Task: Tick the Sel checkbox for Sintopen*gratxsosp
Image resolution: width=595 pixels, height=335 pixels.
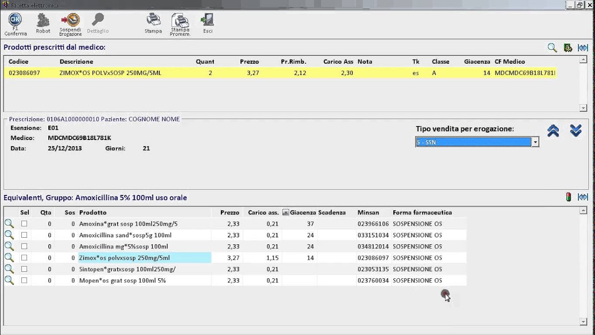Action: (24, 269)
